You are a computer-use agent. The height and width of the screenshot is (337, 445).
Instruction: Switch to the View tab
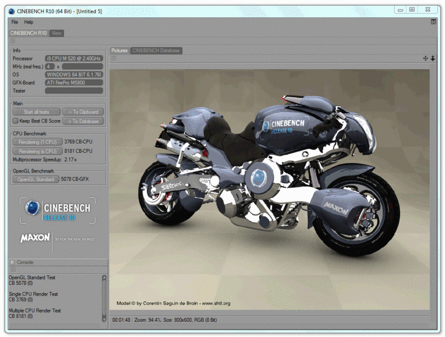(x=57, y=33)
